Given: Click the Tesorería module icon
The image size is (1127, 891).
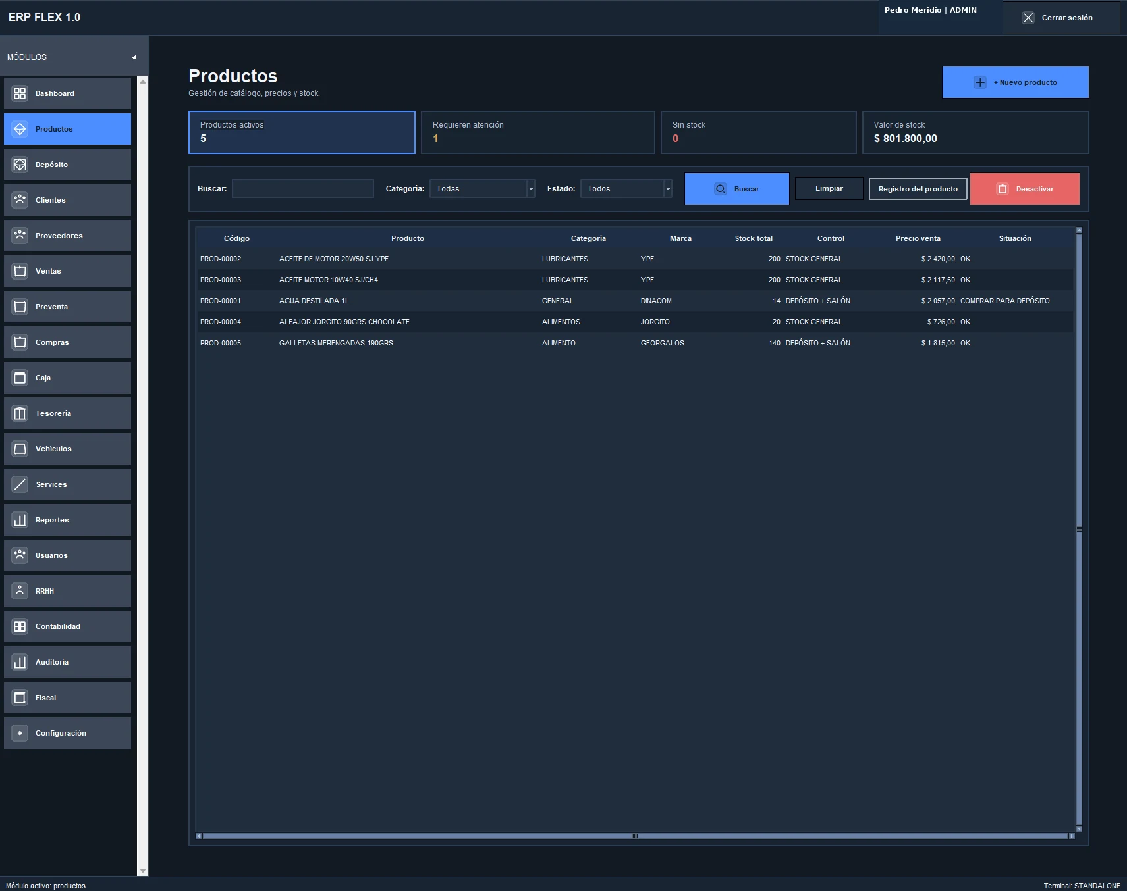Looking at the screenshot, I should click(20, 413).
